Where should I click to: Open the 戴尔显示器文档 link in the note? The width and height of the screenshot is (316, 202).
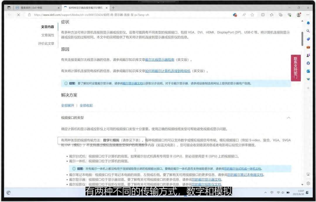click(133, 83)
